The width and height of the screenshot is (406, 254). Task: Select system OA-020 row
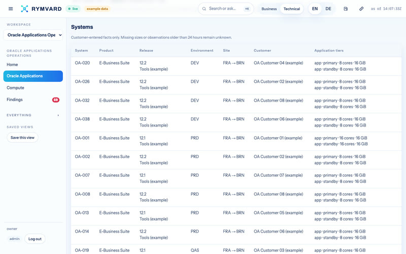tap(236, 66)
